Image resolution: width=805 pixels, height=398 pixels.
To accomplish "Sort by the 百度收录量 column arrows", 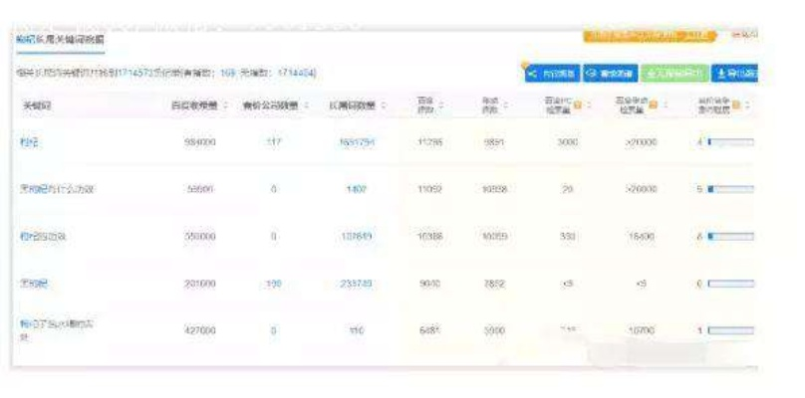I will (226, 104).
